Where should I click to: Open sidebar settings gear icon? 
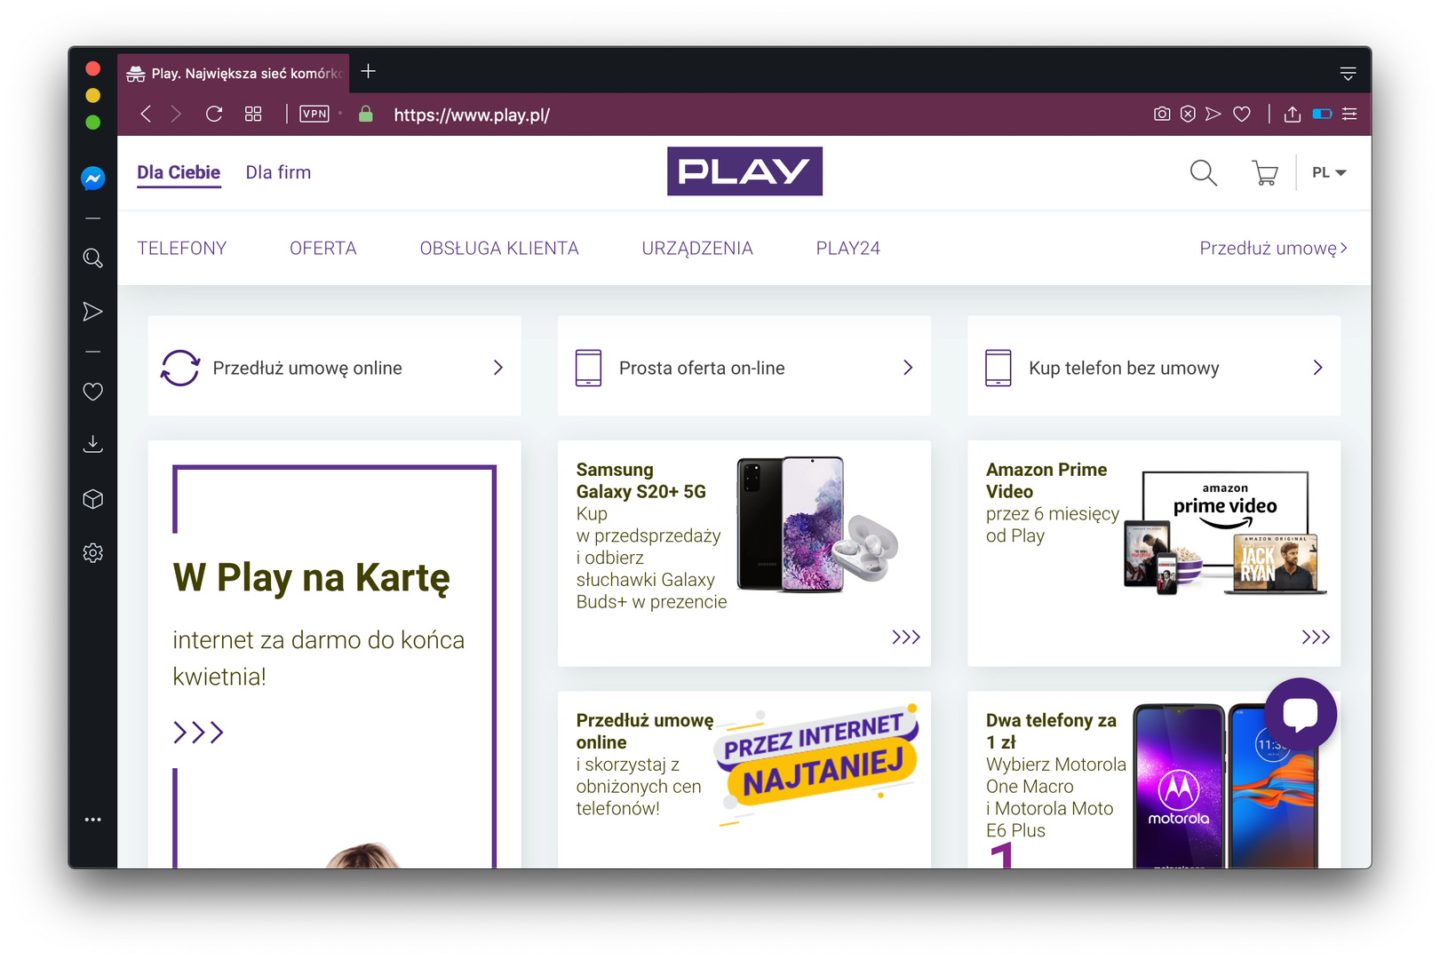92,553
